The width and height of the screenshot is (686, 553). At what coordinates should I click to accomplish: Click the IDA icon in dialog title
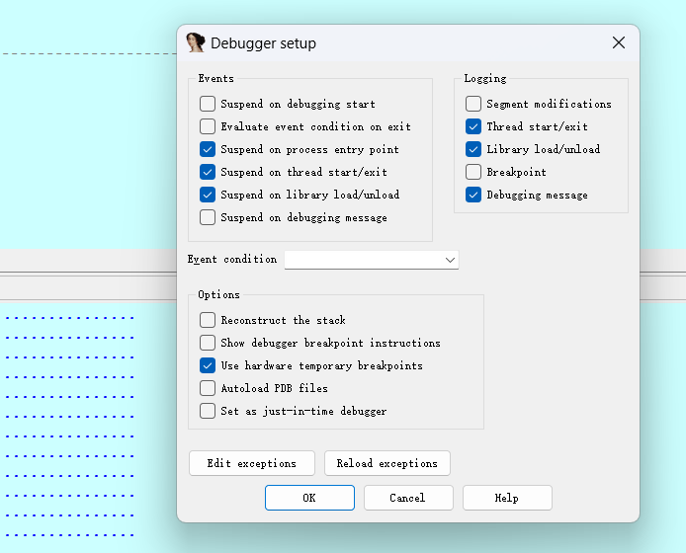195,42
